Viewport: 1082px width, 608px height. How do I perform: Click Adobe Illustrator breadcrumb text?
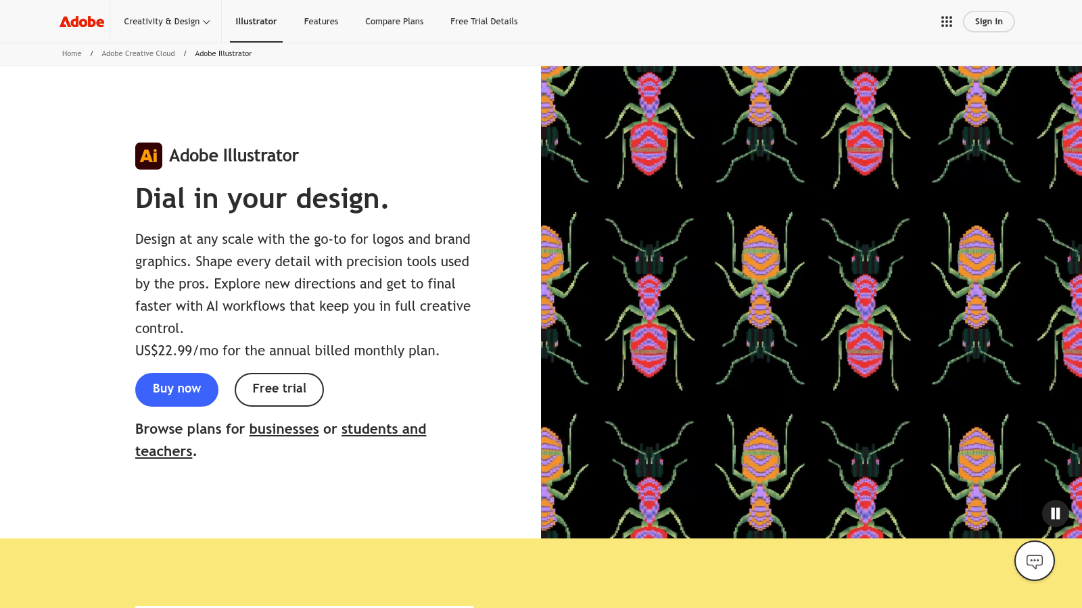click(x=223, y=54)
